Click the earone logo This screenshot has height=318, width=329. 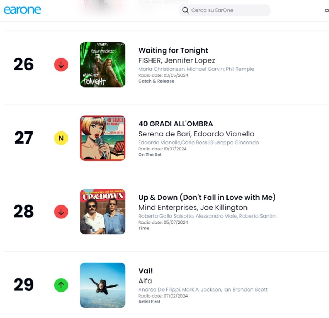tap(23, 10)
